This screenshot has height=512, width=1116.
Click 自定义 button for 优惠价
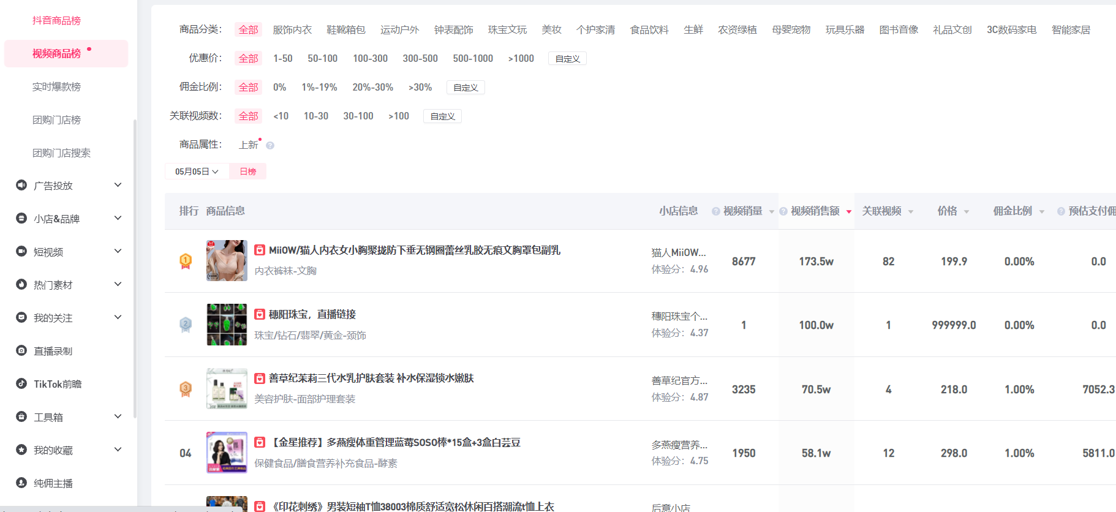(567, 59)
